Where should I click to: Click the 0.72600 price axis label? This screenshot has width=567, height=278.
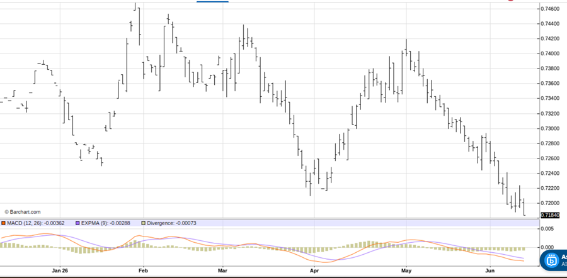pyautogui.click(x=550, y=158)
